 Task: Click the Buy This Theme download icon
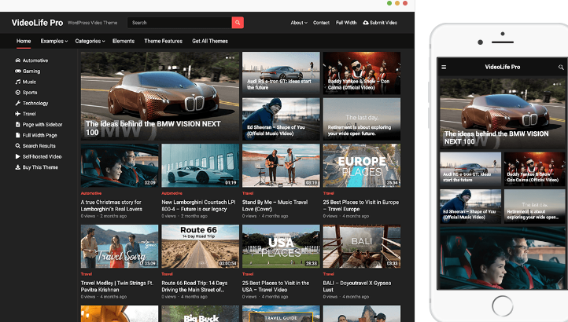[18, 167]
